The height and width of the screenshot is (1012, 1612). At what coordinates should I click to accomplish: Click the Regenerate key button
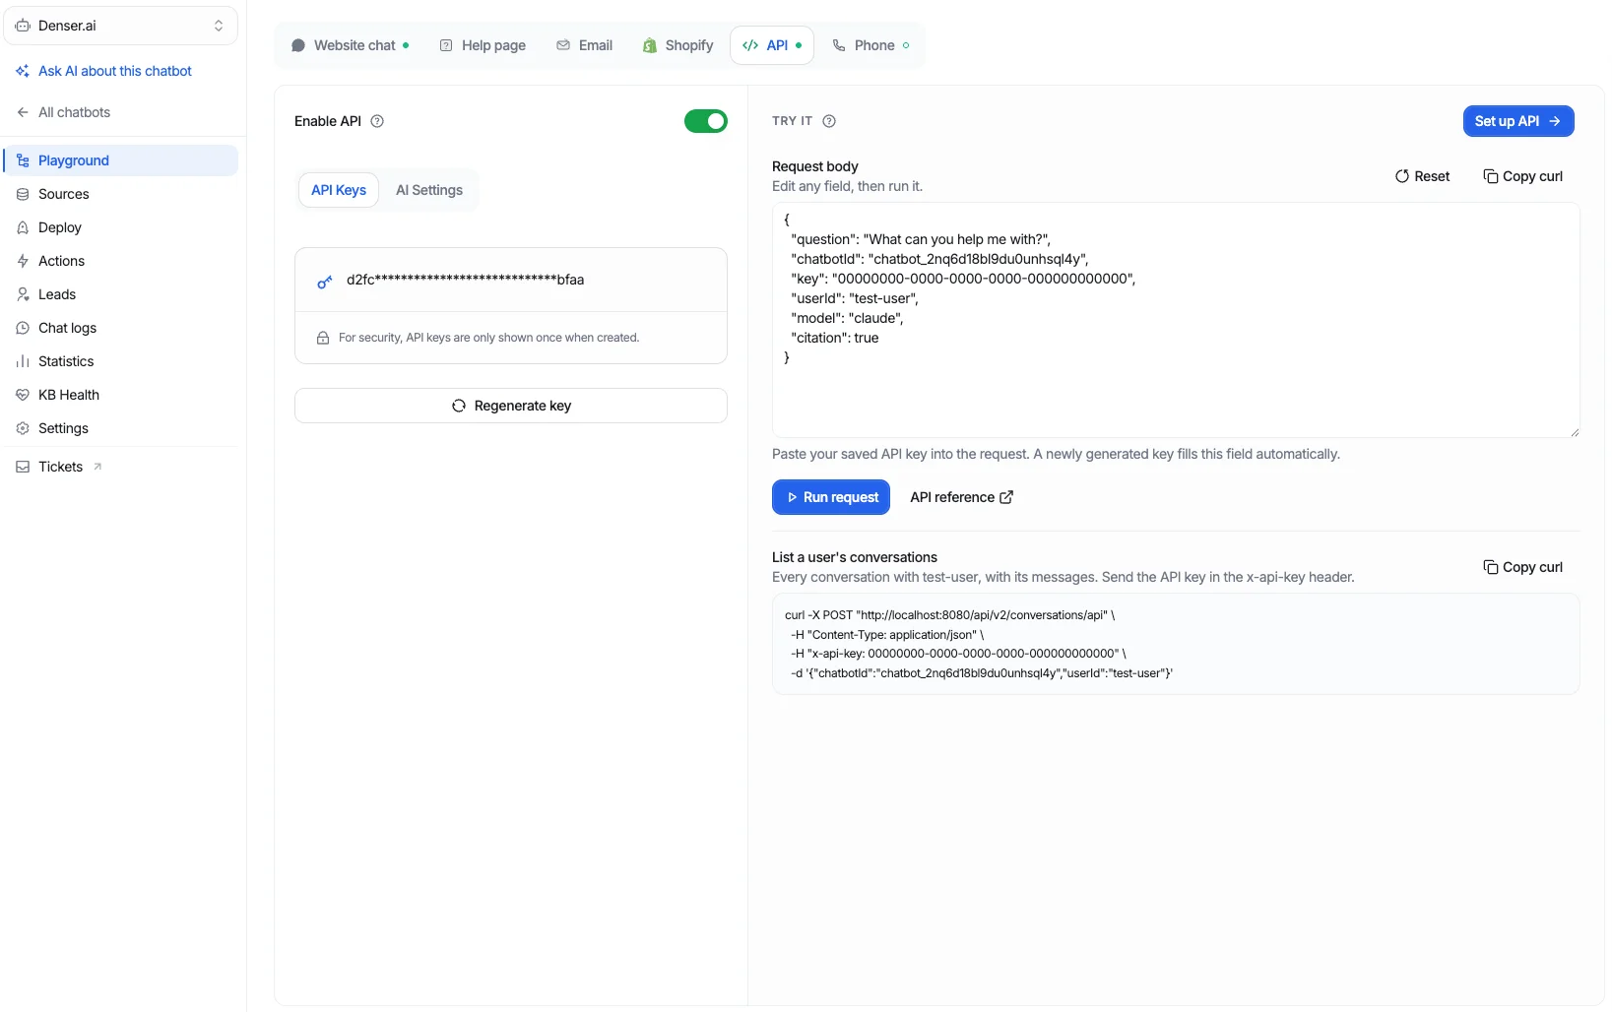[x=511, y=406]
